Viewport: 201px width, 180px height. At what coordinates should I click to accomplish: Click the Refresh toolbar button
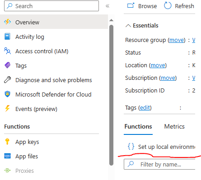pos(179,6)
